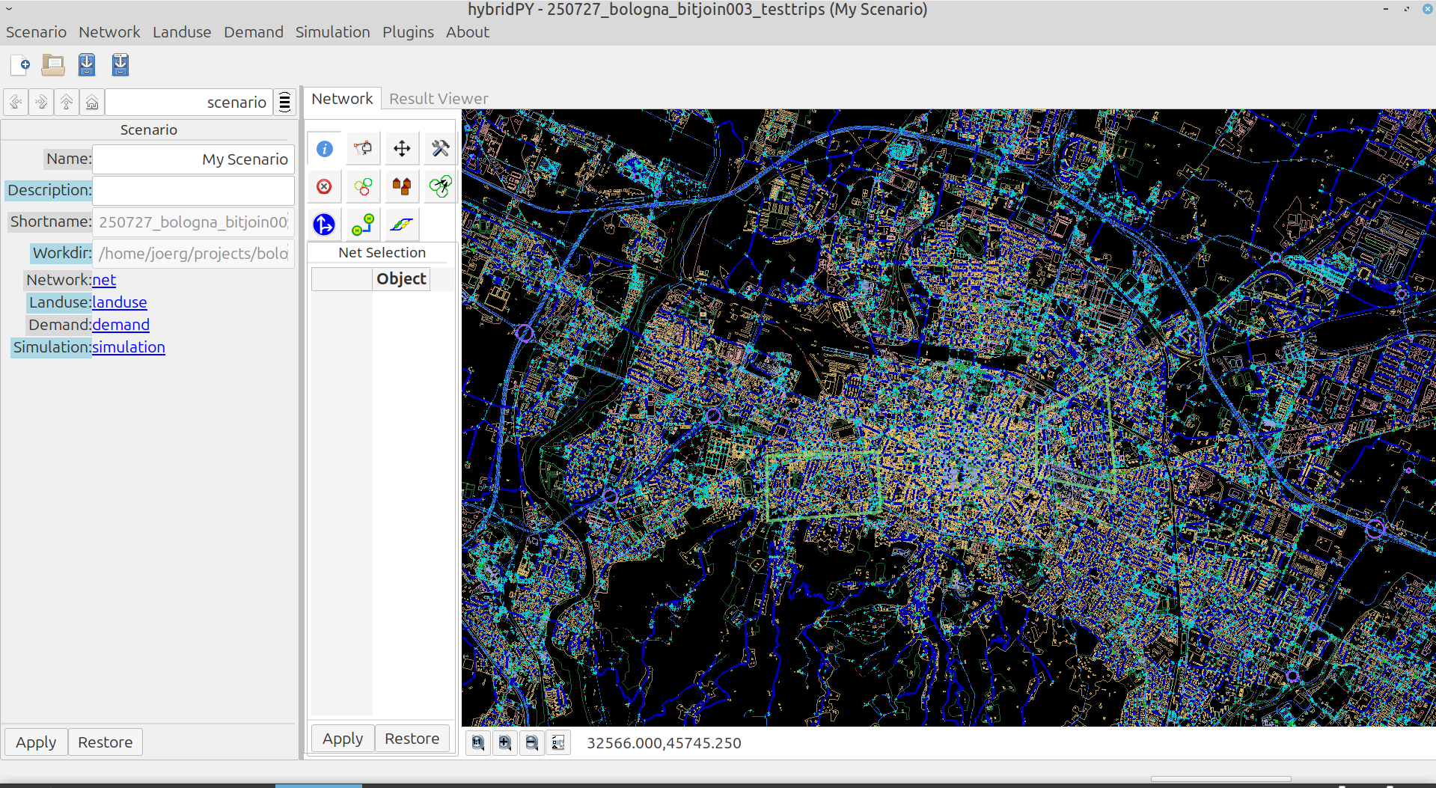Select the blue info selection tool
Viewport: 1436px width, 788px height.
click(324, 148)
